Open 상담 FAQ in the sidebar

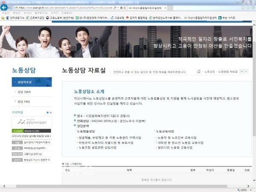pyautogui.click(x=24, y=102)
